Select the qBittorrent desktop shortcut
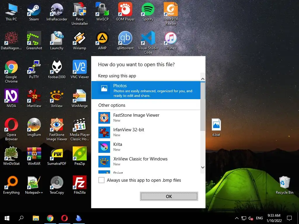The image size is (299, 224). [x=125, y=41]
